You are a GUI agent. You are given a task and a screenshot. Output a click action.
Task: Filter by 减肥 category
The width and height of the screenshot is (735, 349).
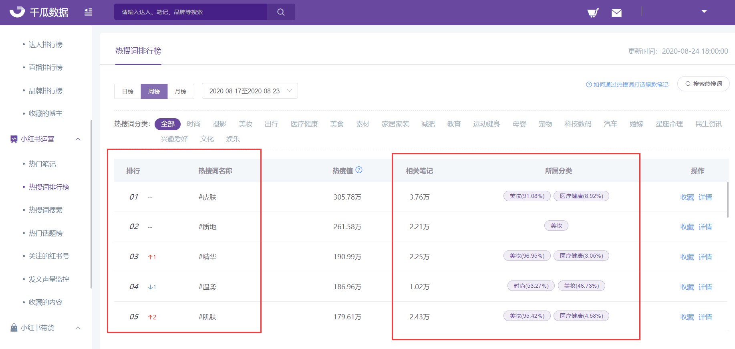[x=428, y=124]
